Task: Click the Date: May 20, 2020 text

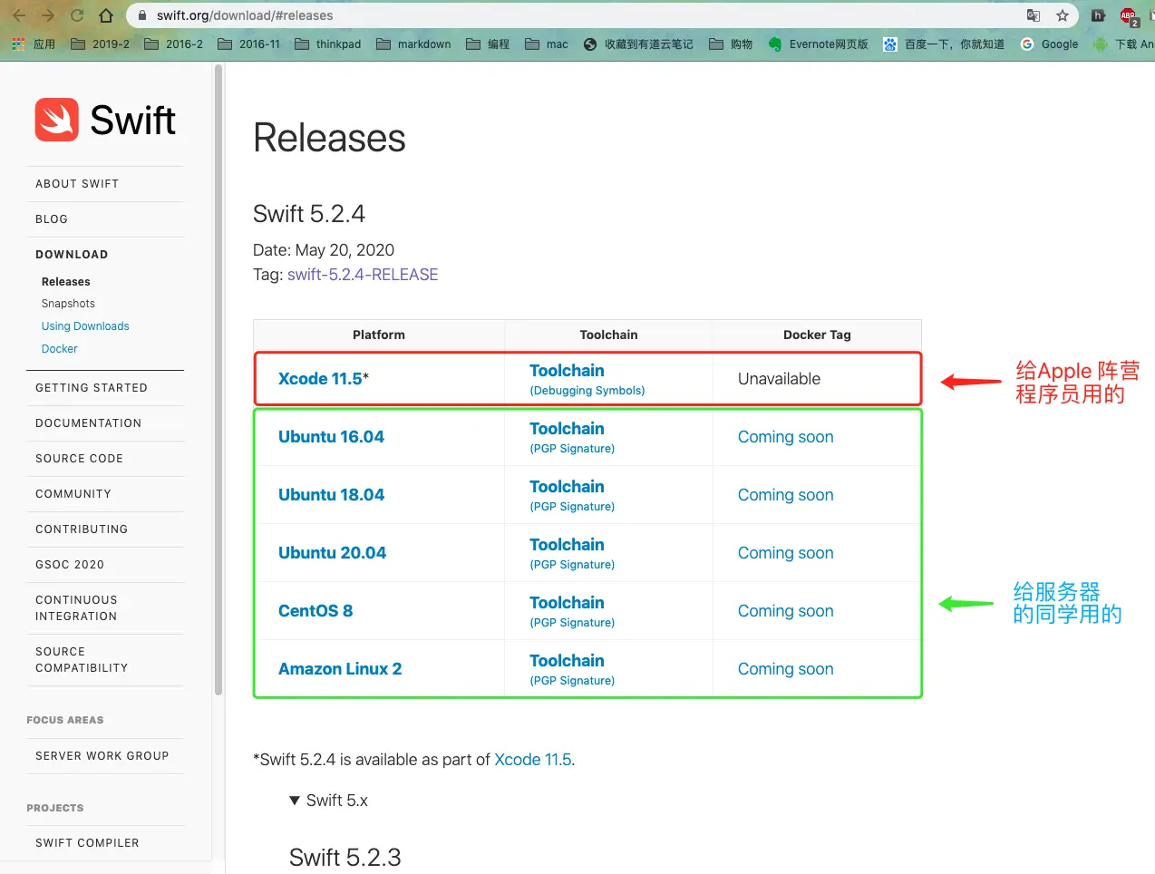Action: (x=324, y=250)
